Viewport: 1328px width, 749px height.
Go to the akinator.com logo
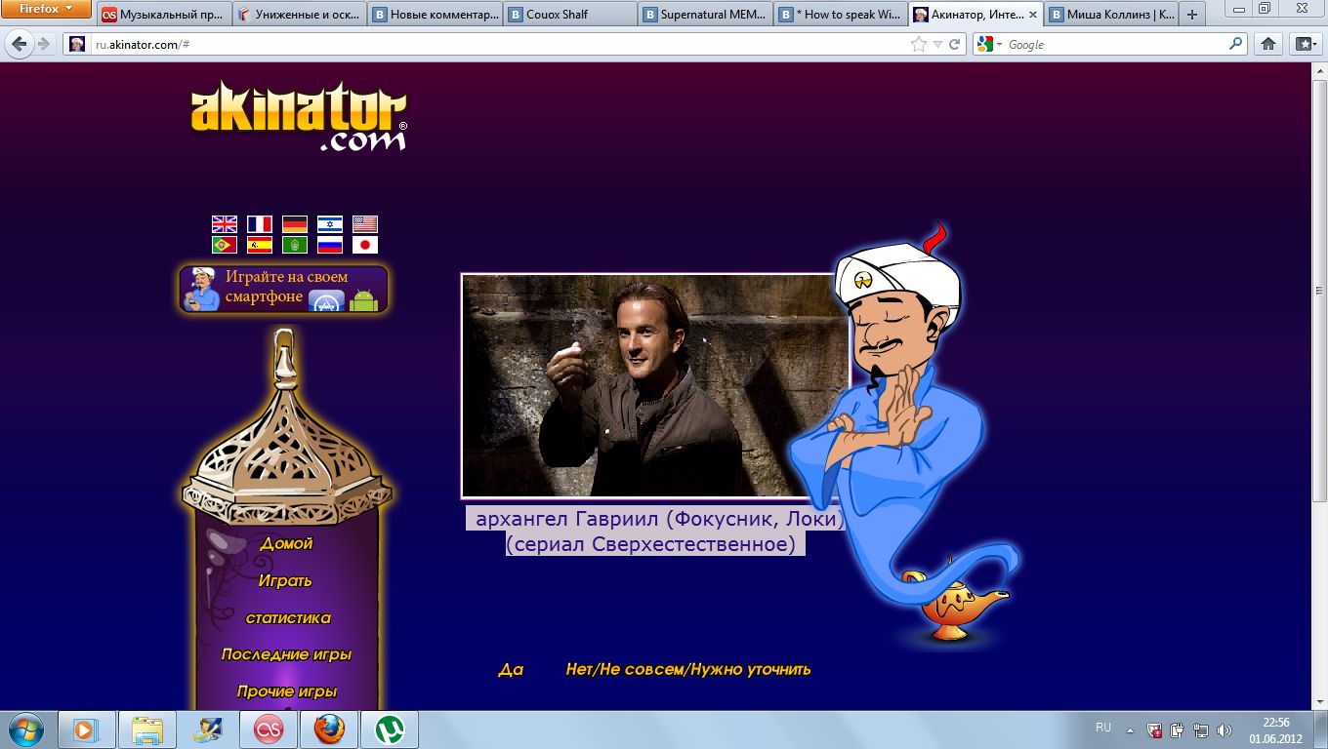pos(299,118)
